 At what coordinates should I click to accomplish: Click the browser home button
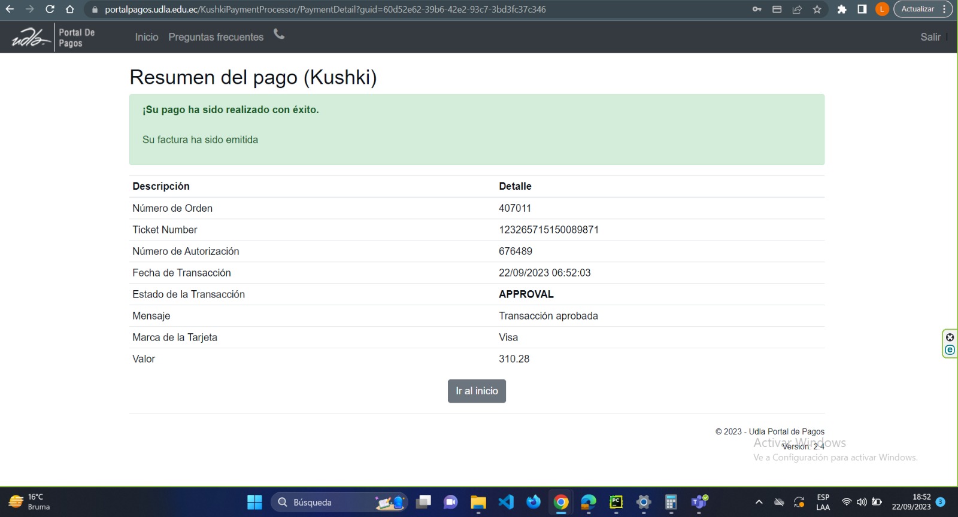[70, 10]
